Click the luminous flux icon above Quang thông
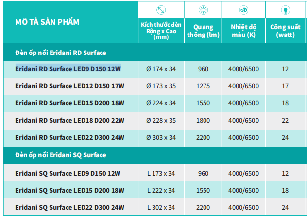The width and height of the screenshot is (307, 216). point(203,11)
